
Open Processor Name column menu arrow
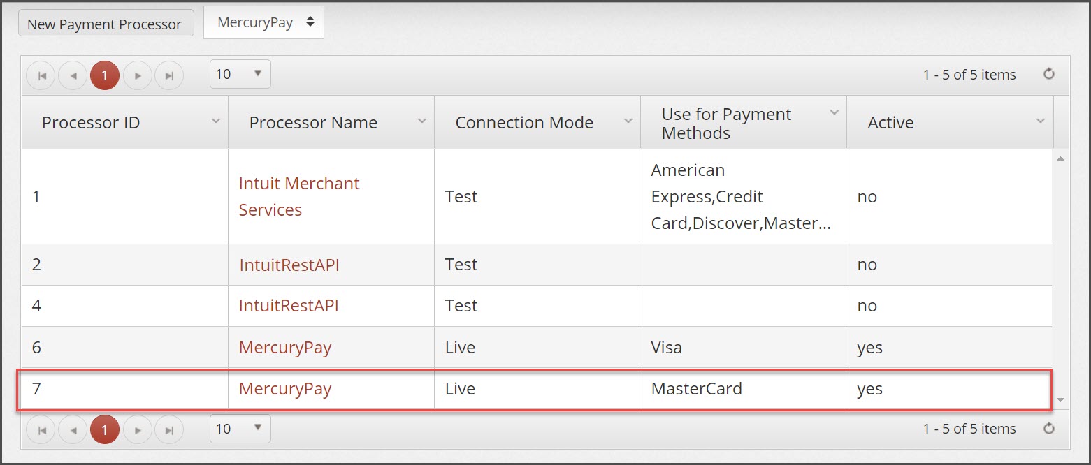[x=421, y=121]
